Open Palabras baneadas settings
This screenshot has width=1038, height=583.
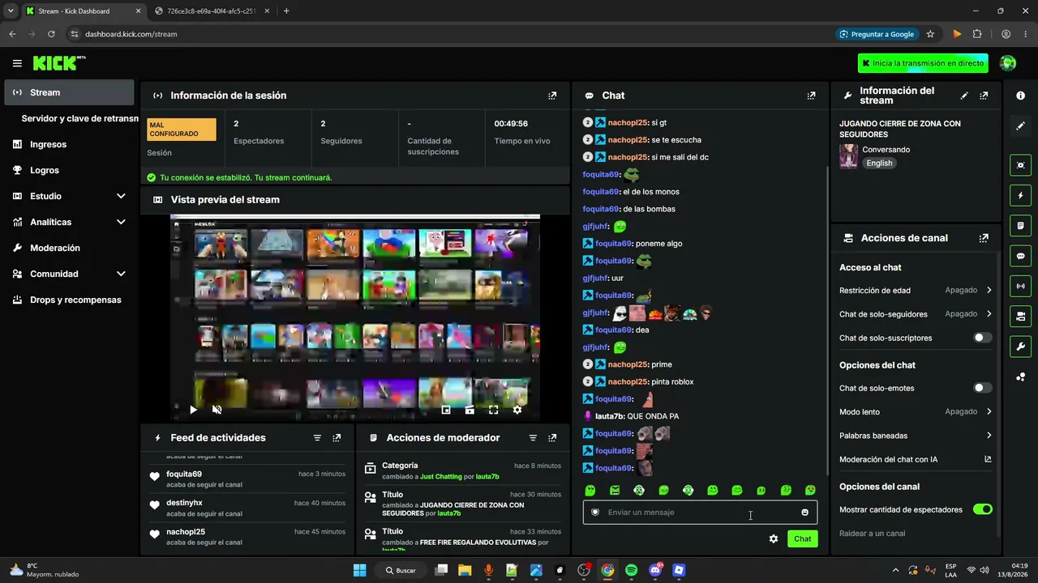[916, 436]
